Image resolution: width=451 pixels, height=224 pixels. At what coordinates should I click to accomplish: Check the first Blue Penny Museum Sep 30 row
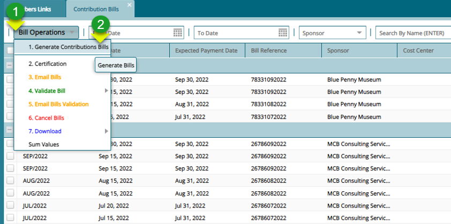[10, 79]
